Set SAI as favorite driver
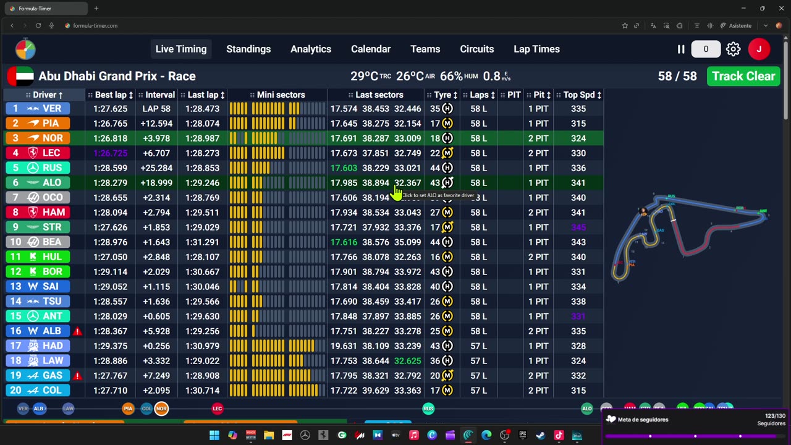791x445 pixels. tap(38, 287)
